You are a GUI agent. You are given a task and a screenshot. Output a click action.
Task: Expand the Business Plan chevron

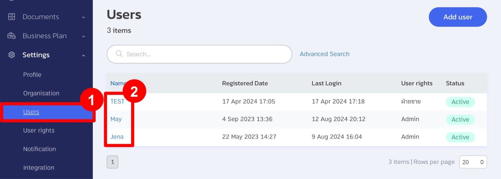pos(83,36)
